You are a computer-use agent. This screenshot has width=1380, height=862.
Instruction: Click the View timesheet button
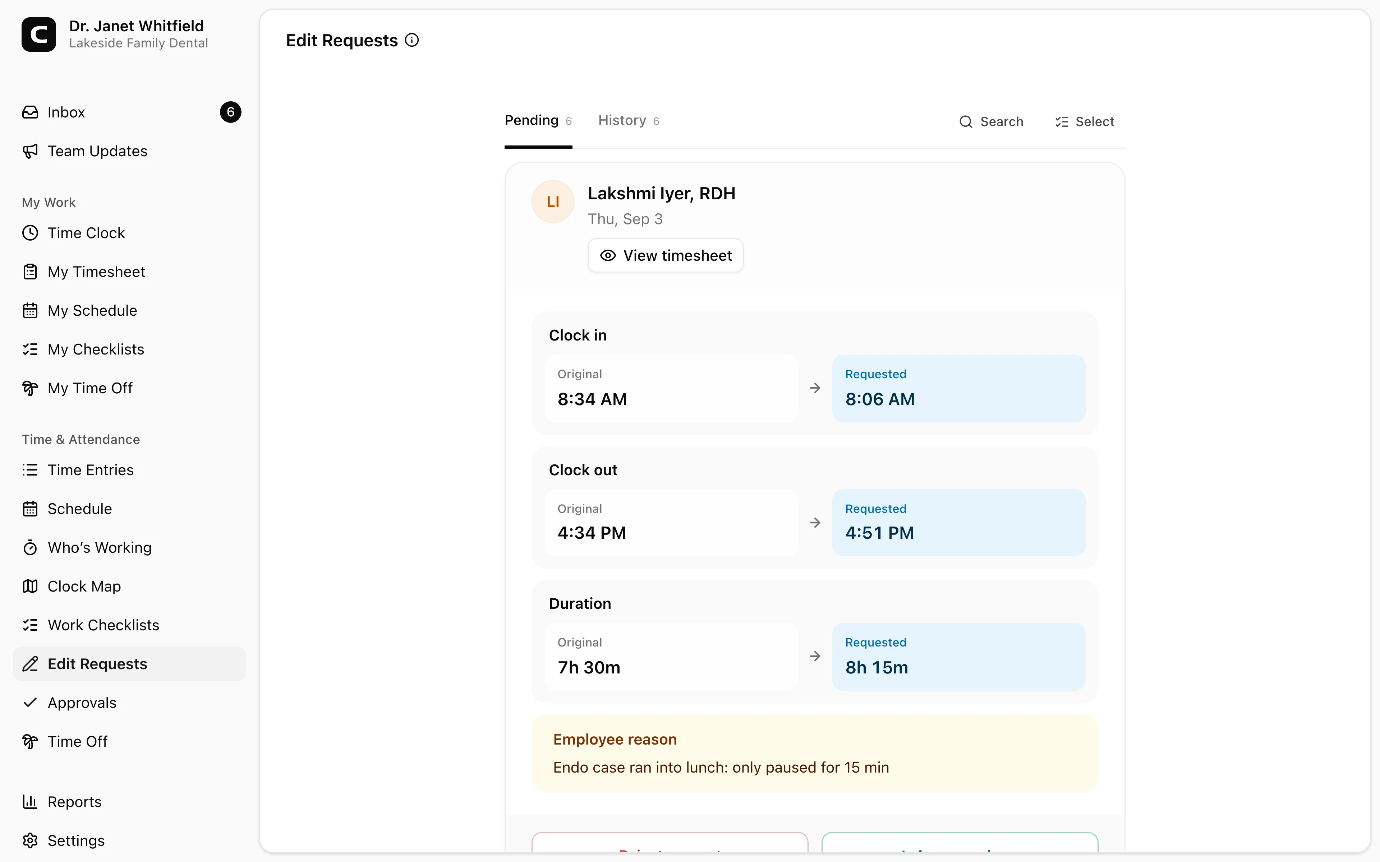coord(666,255)
